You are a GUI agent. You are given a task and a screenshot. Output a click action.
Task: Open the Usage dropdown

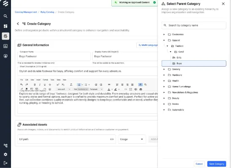click(x=132, y=139)
